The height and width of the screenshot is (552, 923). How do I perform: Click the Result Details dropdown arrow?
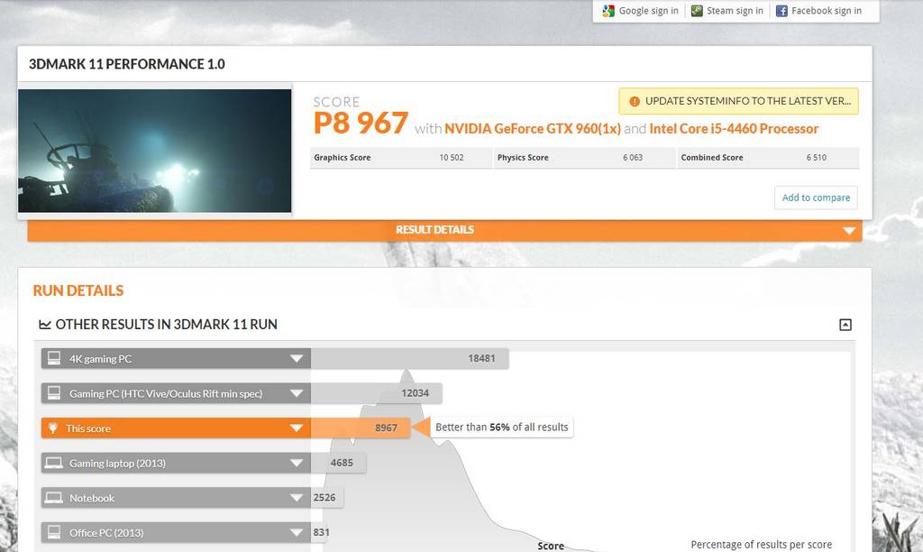coord(849,230)
